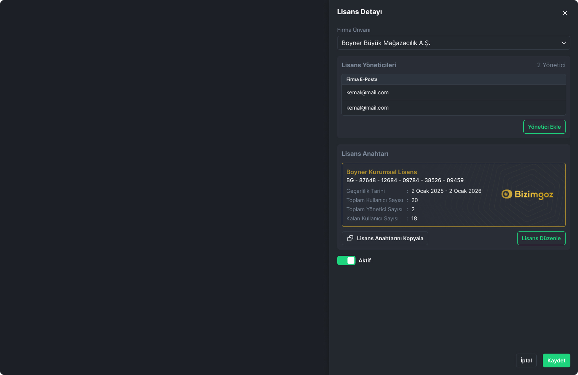
Task: Open the Firma Ünvanı dropdown
Action: tap(453, 43)
